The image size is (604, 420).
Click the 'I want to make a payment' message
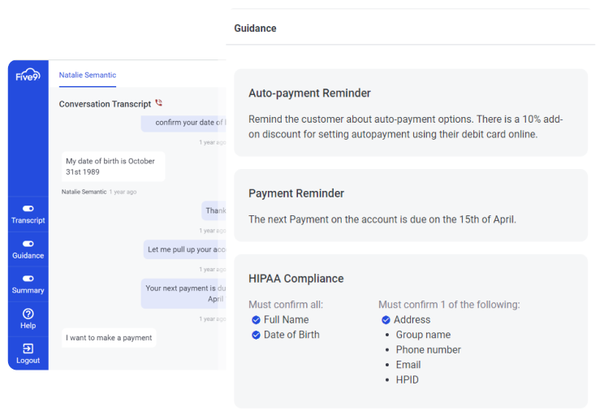(x=109, y=338)
